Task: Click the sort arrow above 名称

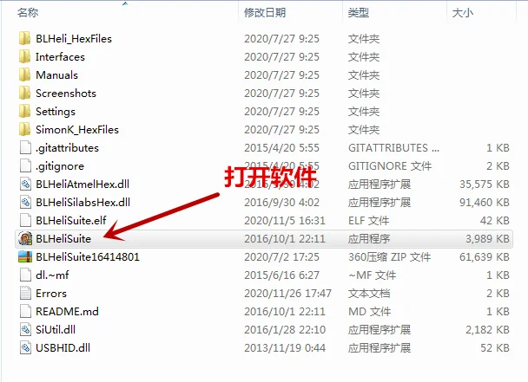Action: click(125, 3)
